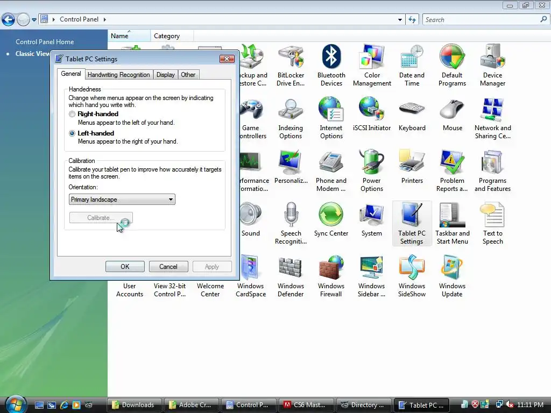
Task: Open Text to Speech
Action: [x=492, y=224]
